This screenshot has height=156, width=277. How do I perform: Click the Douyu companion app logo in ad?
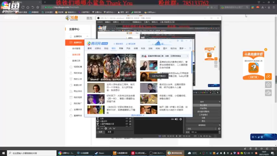[x=253, y=68]
